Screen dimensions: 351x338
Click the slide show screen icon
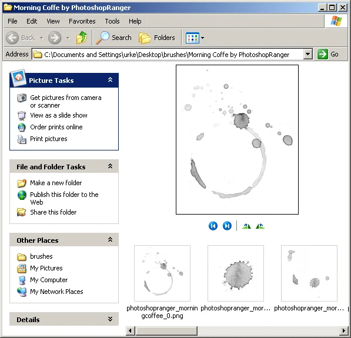[22, 115]
